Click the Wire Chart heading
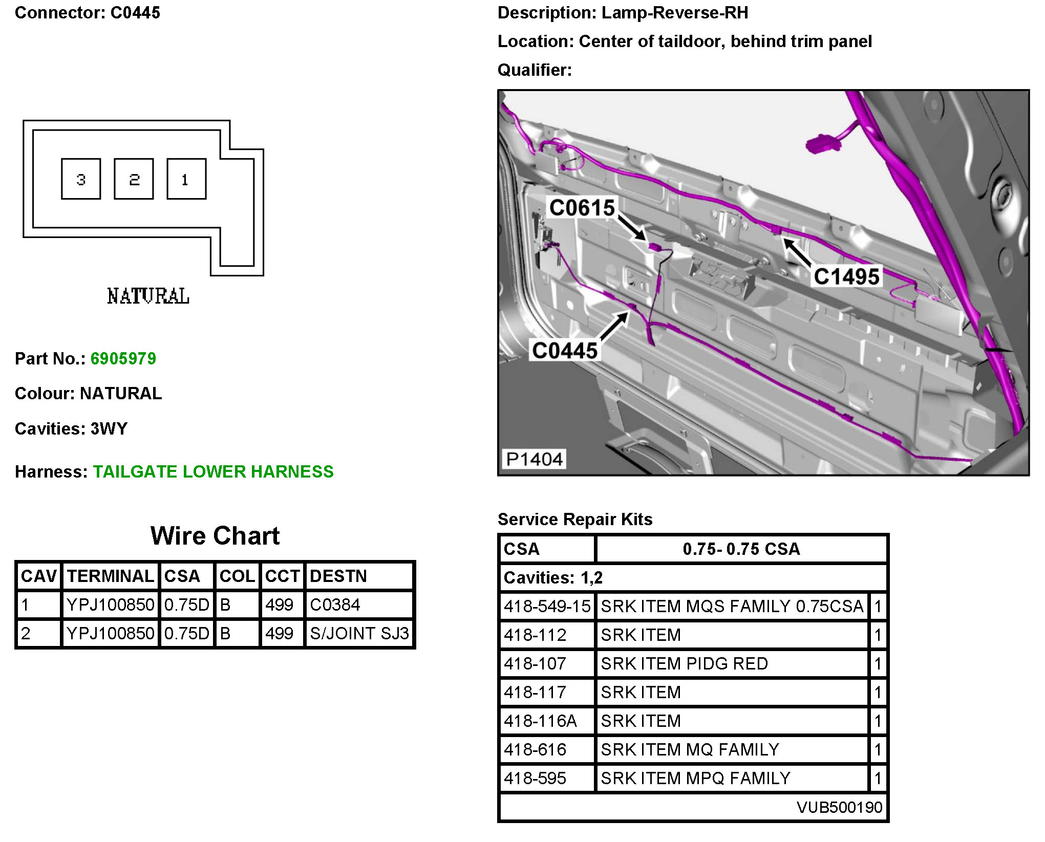 pyautogui.click(x=215, y=536)
